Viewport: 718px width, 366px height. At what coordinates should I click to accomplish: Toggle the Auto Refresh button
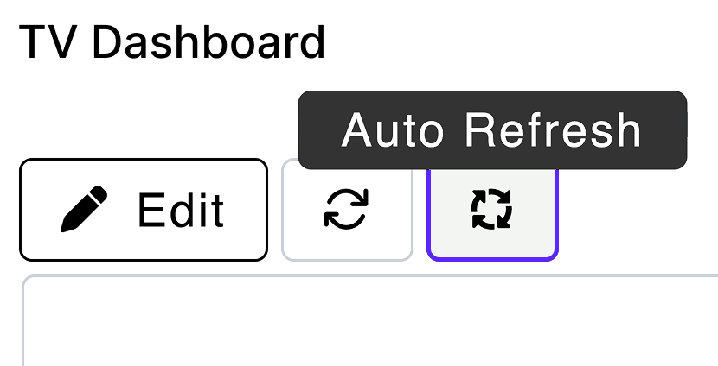click(x=491, y=210)
